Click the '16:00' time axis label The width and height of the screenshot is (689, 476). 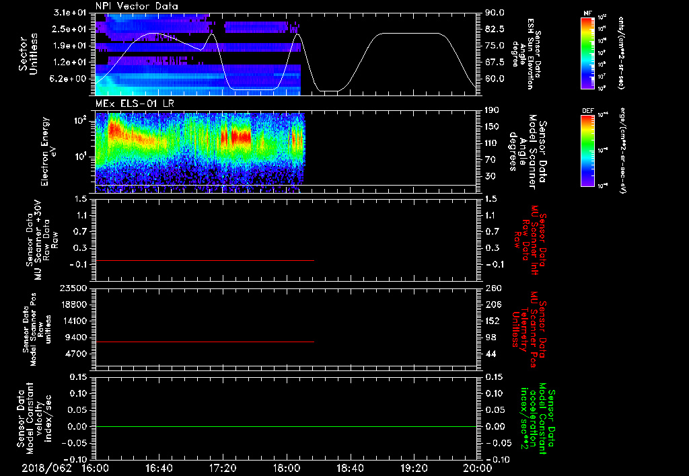point(95,468)
